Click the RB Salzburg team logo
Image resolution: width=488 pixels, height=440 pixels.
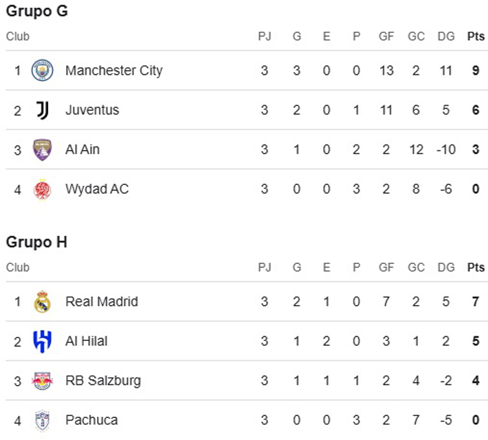pyautogui.click(x=43, y=381)
